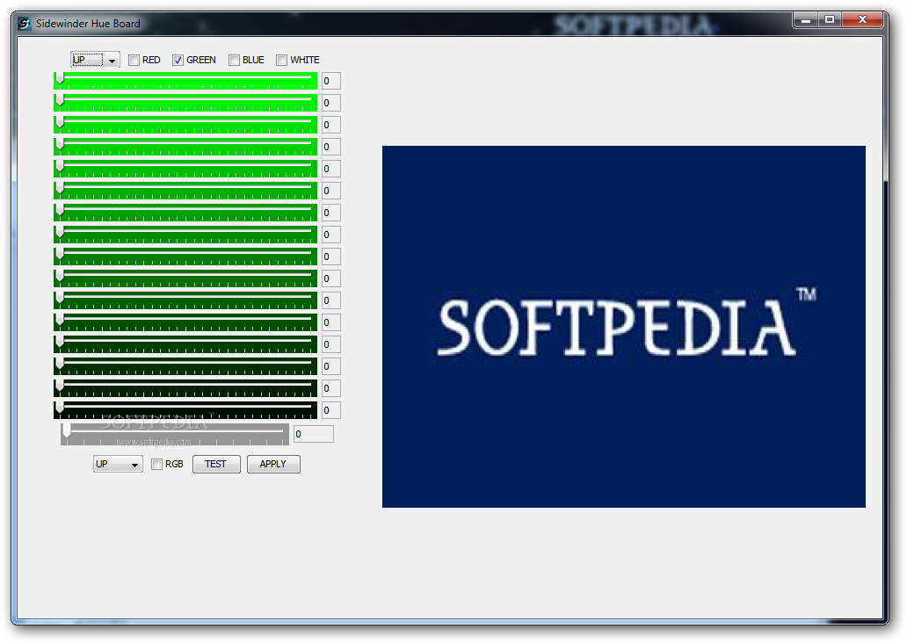The height and width of the screenshot is (643, 907).
Task: Click the thirteenth dark green slider
Action: 185,344
